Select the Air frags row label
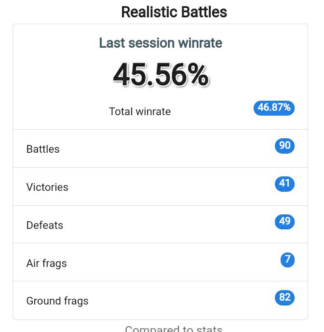 click(x=46, y=264)
